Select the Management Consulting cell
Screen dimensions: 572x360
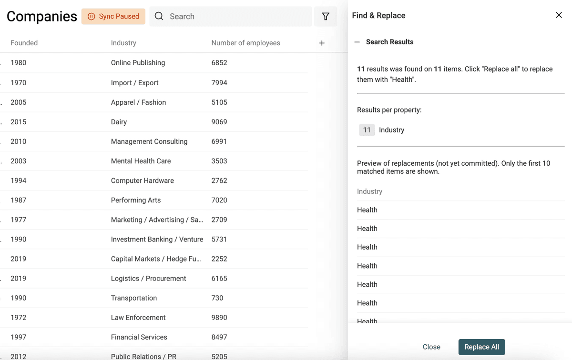click(x=149, y=141)
